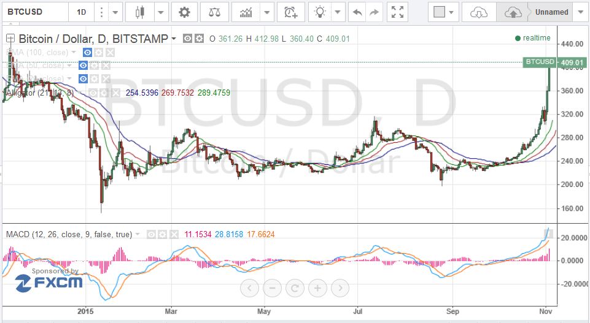This screenshot has width=590, height=323.
Task: Click the compare scales balance icon
Action: (x=214, y=12)
